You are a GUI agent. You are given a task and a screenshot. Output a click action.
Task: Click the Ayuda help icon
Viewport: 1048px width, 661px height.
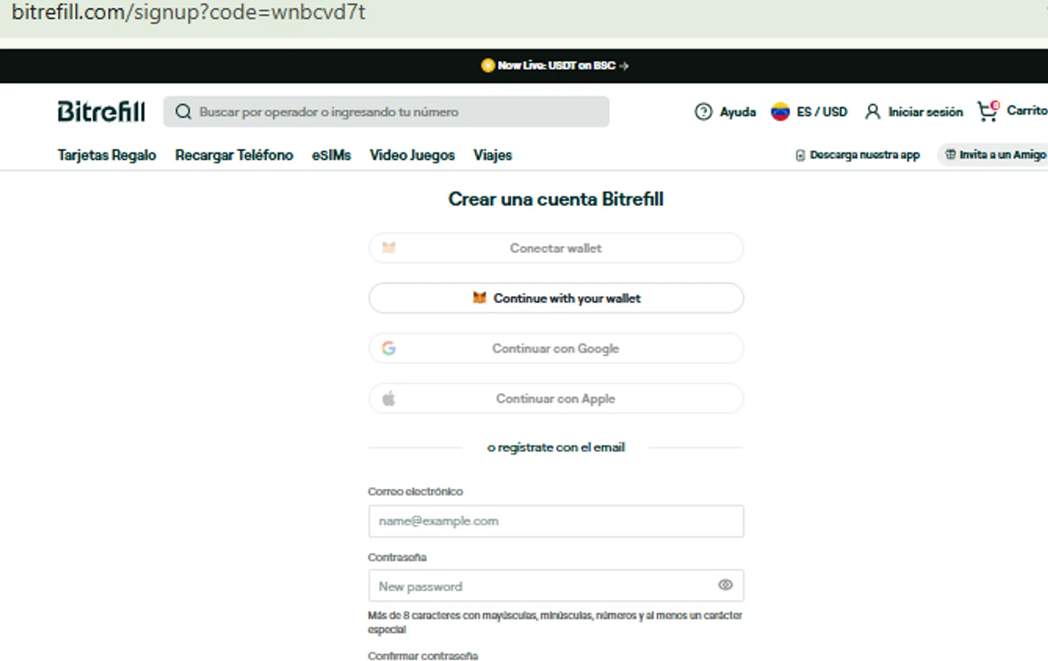[704, 112]
